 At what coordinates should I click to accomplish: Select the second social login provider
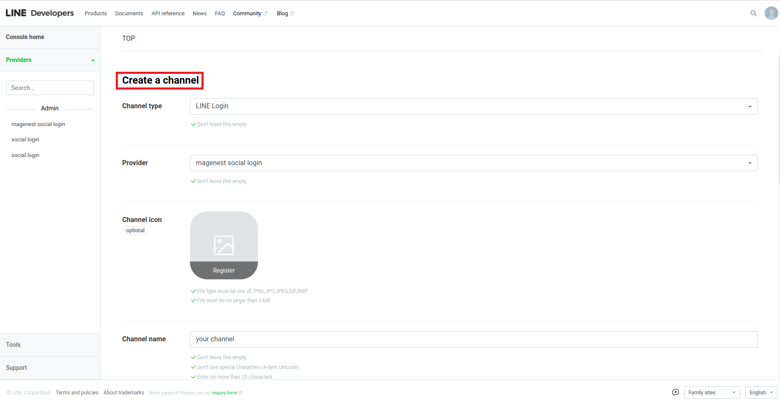click(25, 155)
